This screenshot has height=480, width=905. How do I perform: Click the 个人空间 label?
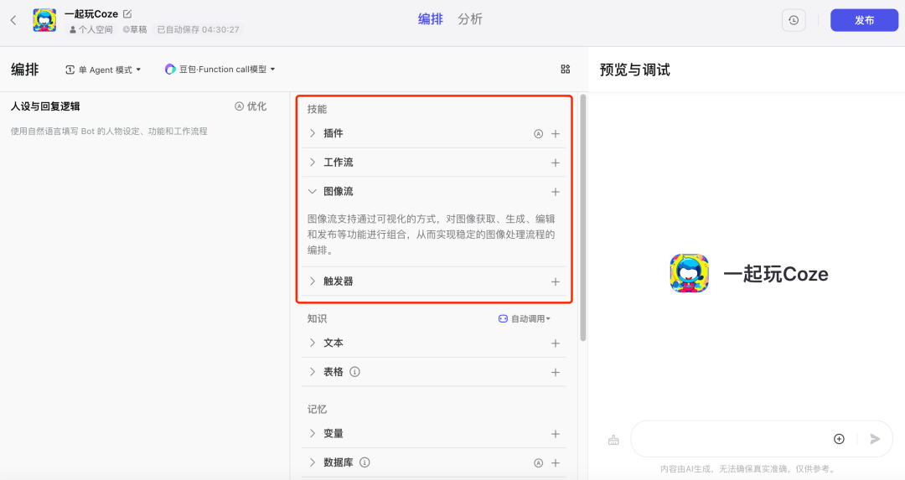click(x=91, y=29)
